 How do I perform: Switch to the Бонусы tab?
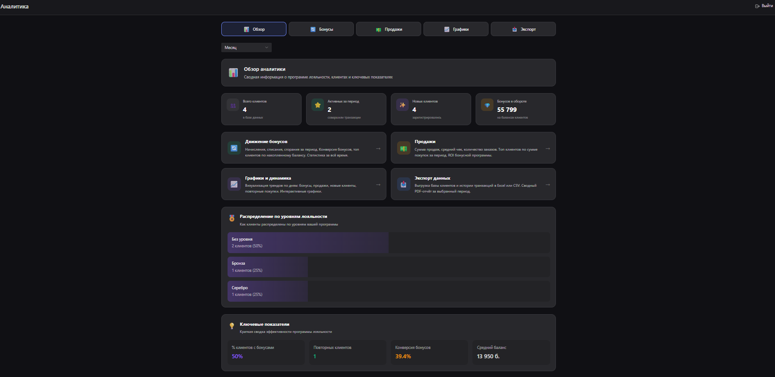(321, 29)
